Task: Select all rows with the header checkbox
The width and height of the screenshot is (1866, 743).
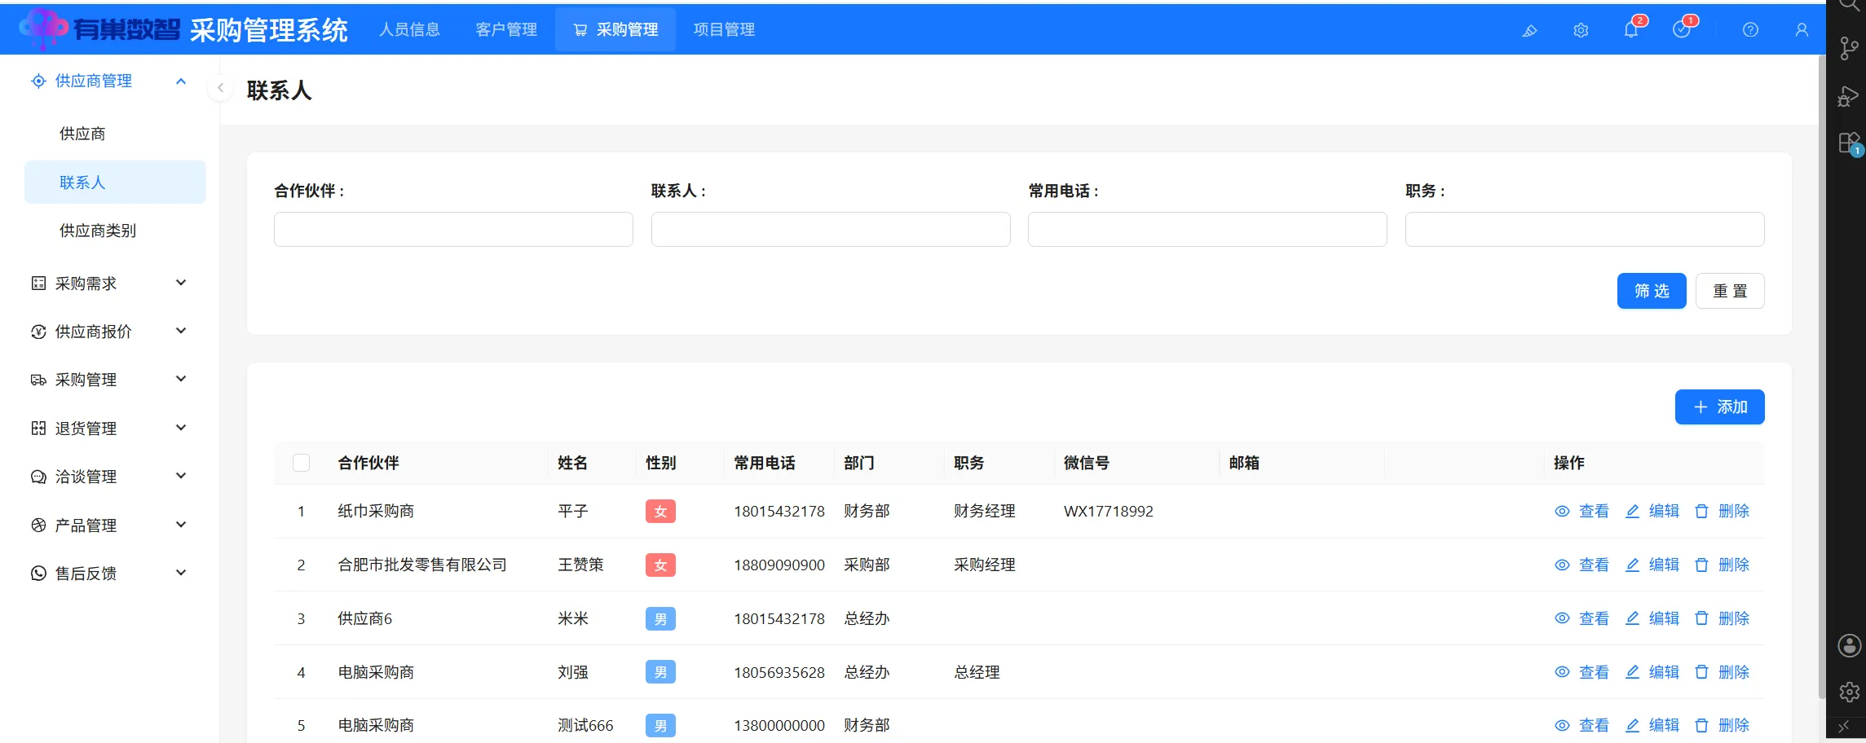Action: click(x=301, y=463)
